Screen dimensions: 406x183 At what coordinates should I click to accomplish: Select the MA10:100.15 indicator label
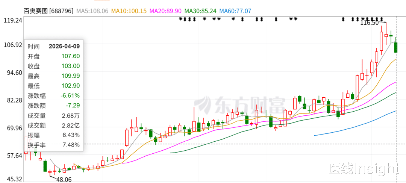[129, 11]
